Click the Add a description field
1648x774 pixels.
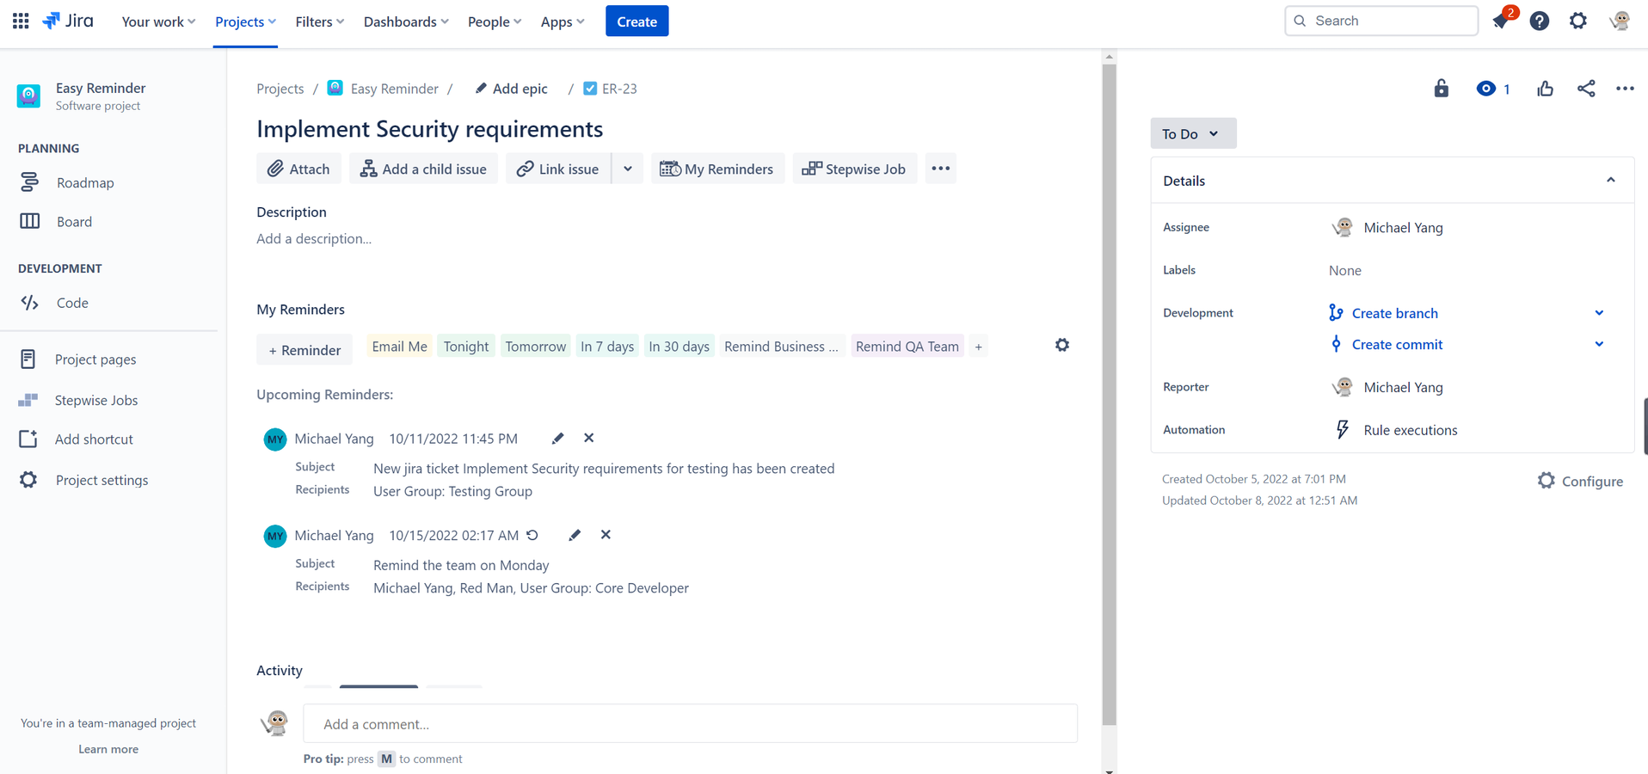pyautogui.click(x=314, y=238)
